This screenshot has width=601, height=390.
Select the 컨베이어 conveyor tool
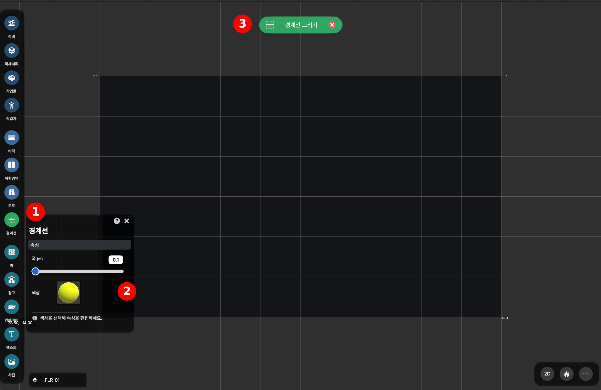pyautogui.click(x=11, y=307)
